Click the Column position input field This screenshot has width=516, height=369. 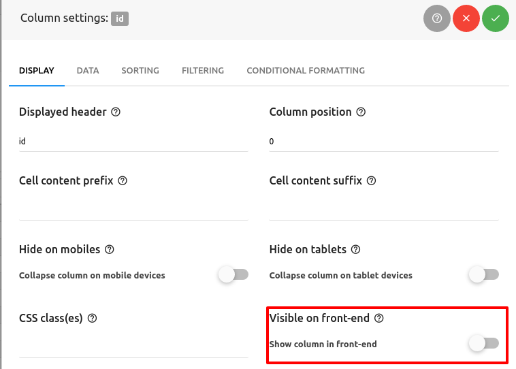click(384, 142)
